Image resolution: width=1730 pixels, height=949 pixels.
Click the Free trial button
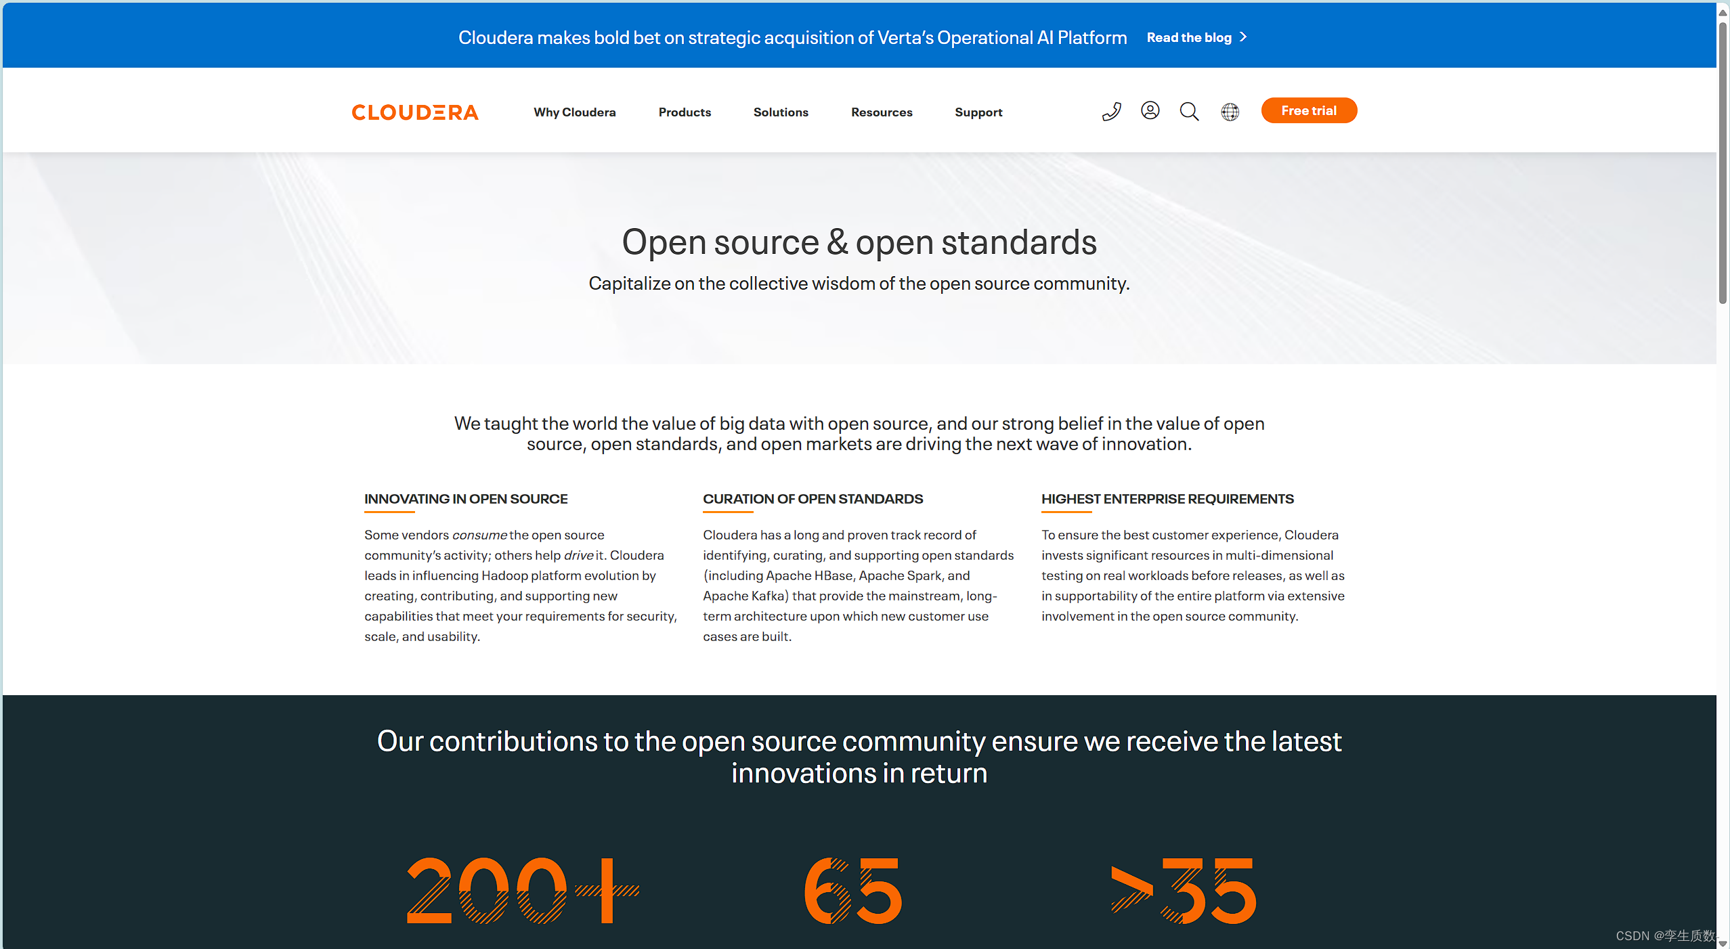1308,110
